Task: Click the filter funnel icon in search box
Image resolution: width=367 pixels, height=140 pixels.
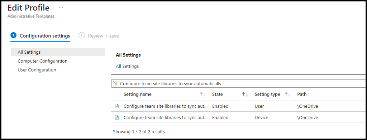Action: [x=116, y=83]
